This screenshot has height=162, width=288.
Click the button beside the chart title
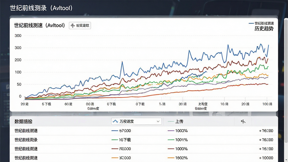[x=80, y=26]
